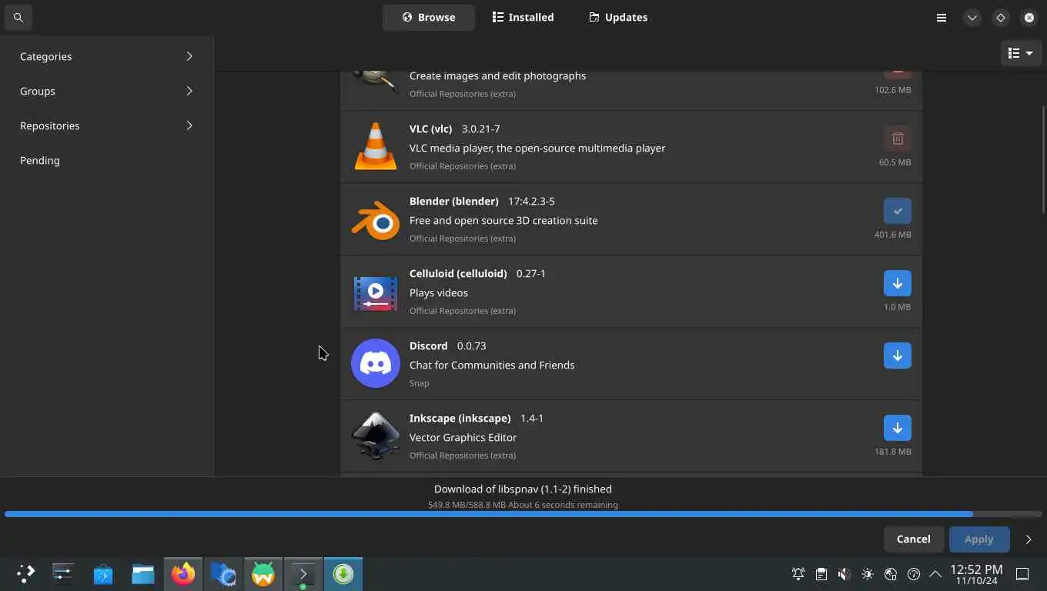
Task: Expand the Repositories sidebar entry
Action: pos(107,125)
